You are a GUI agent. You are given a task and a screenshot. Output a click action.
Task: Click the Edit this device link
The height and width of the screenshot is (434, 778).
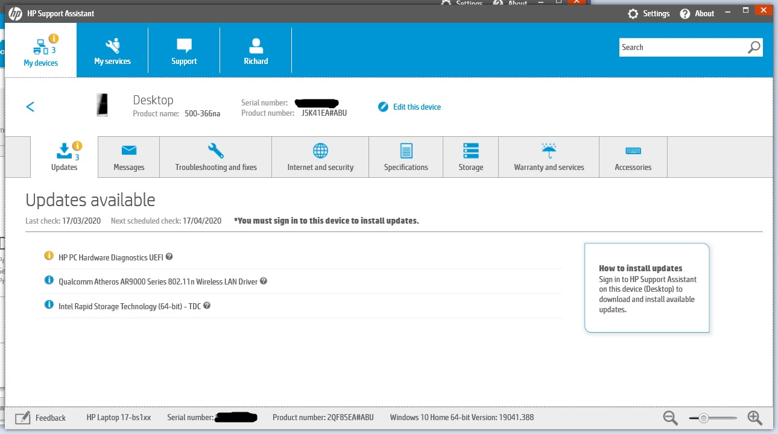pos(417,107)
